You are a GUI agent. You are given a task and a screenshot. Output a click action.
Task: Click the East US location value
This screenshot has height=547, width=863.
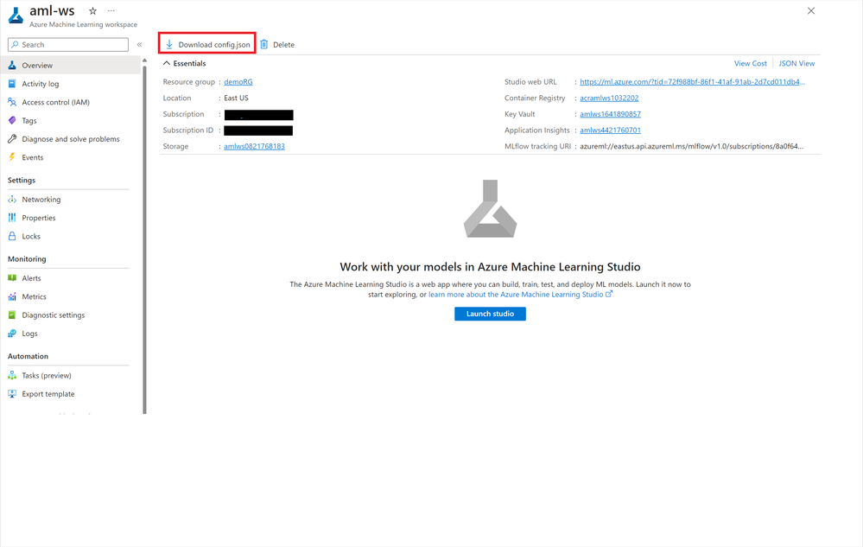236,98
